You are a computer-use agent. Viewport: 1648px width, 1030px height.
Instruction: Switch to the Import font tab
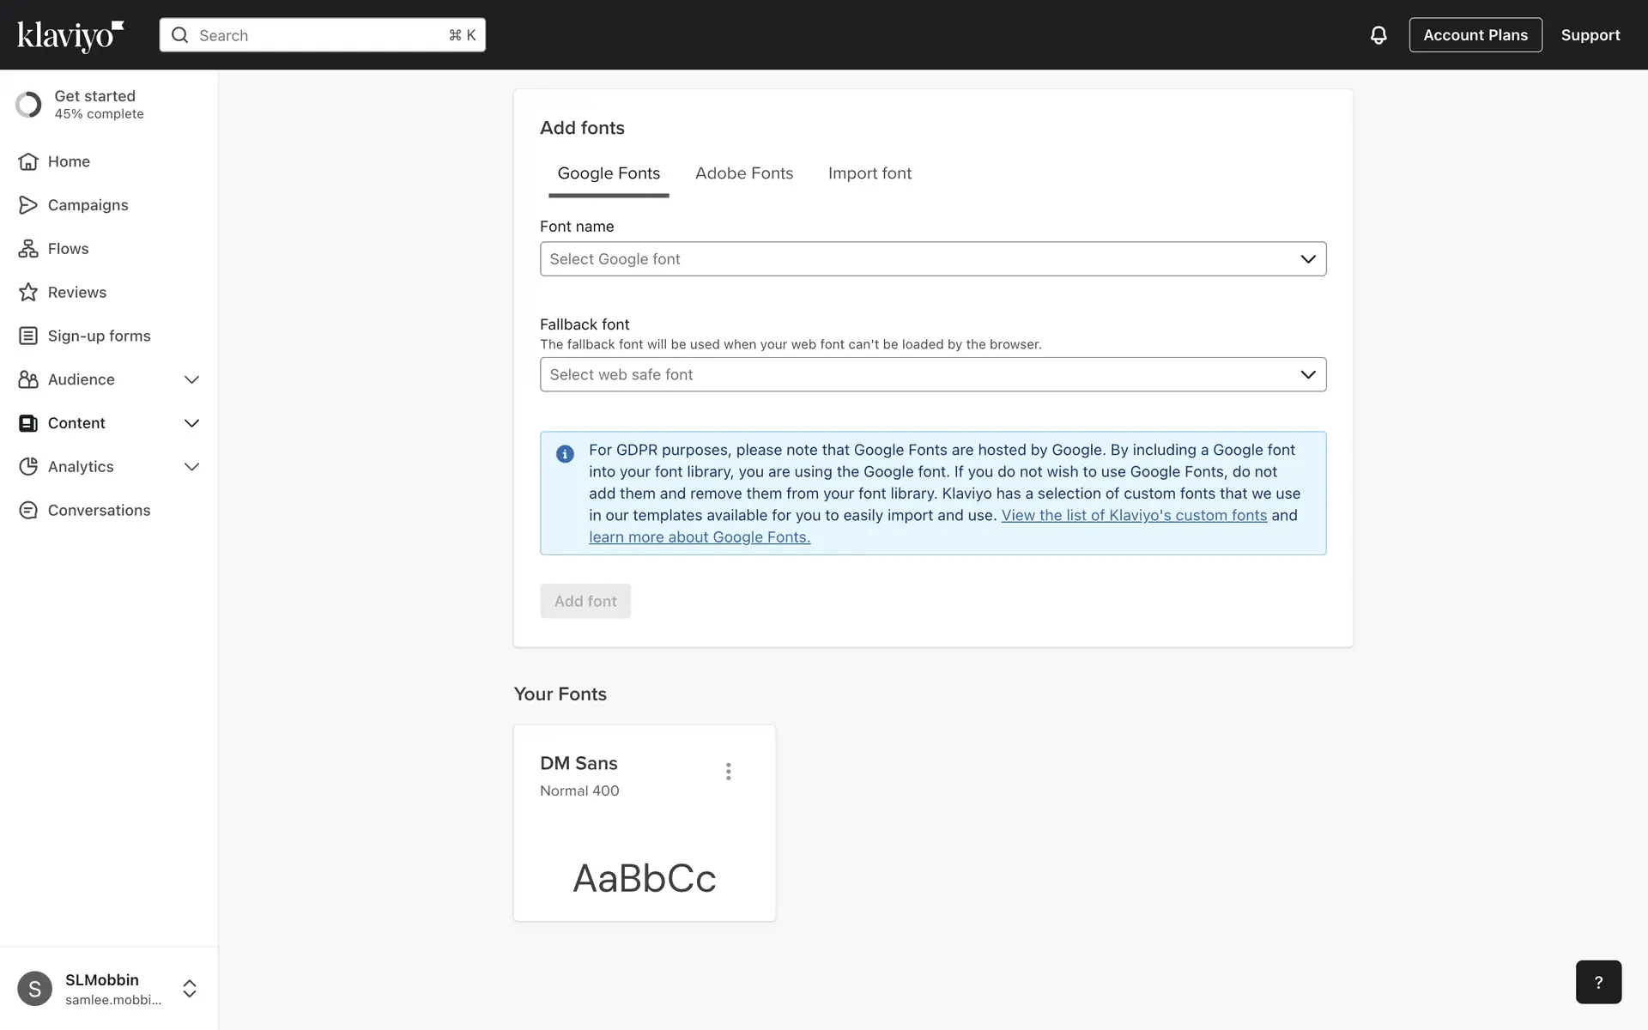tap(869, 173)
